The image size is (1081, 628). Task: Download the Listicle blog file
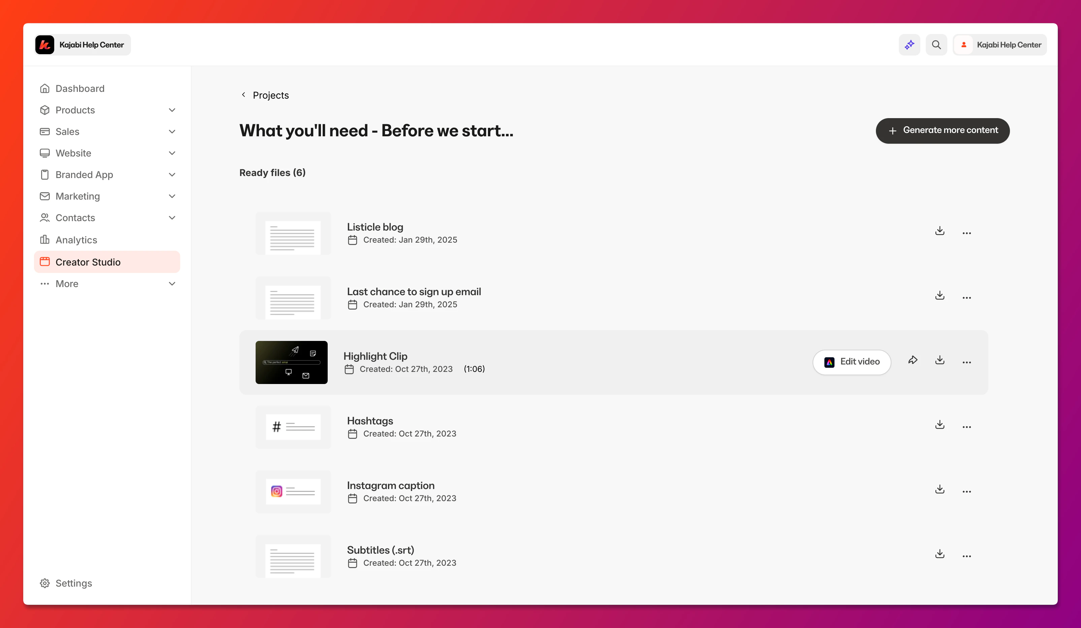(940, 231)
